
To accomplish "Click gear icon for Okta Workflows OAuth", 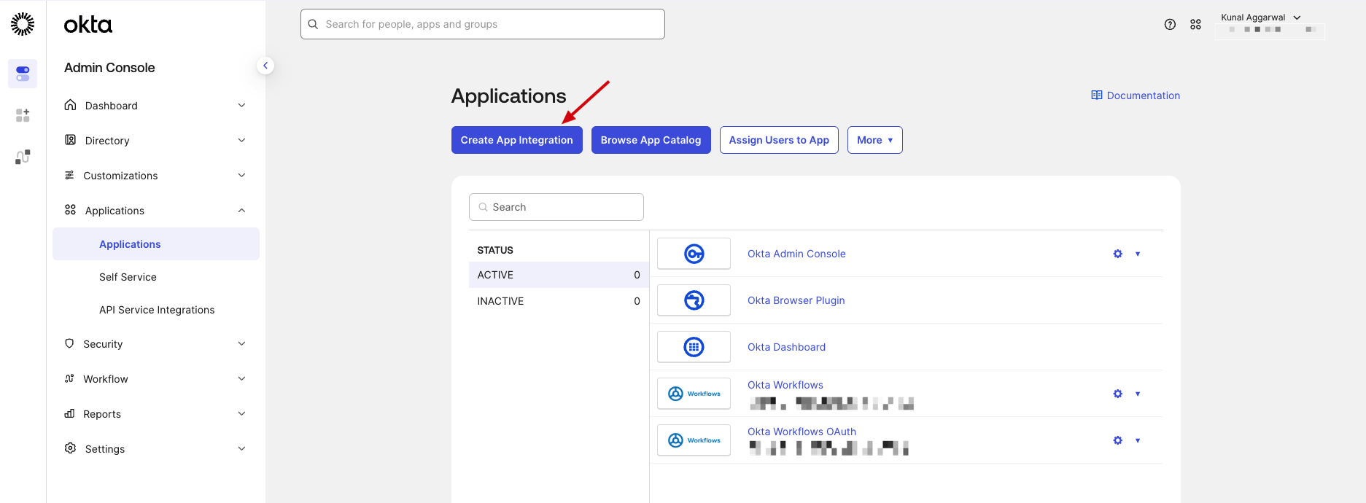I will [x=1117, y=440].
